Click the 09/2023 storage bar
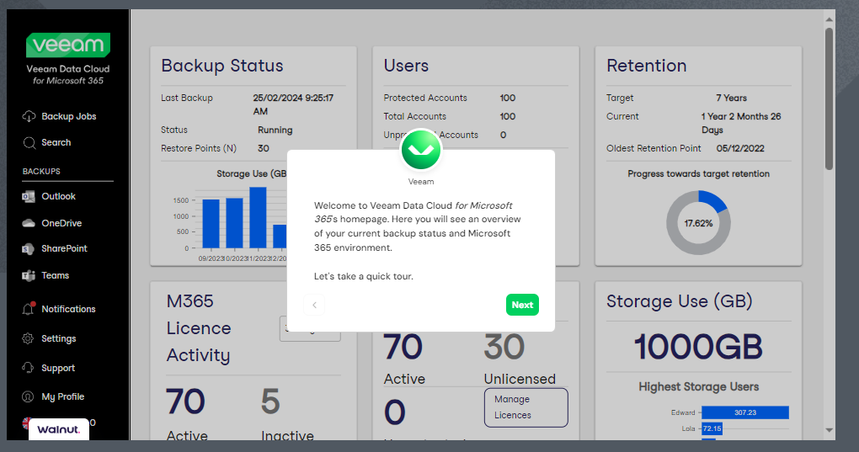 tap(211, 224)
